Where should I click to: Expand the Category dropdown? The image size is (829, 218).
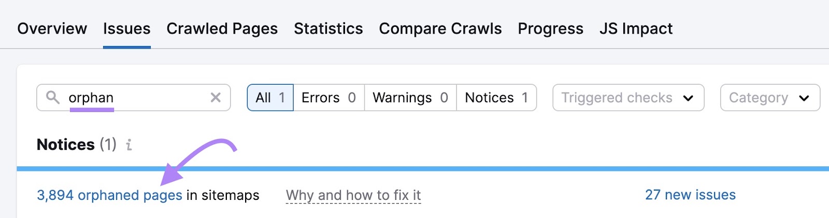(x=769, y=98)
